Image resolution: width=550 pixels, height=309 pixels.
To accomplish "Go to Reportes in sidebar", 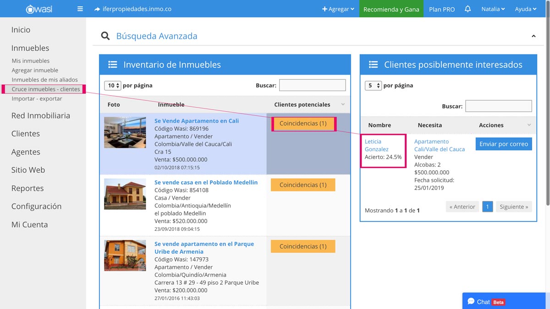I will (27, 188).
